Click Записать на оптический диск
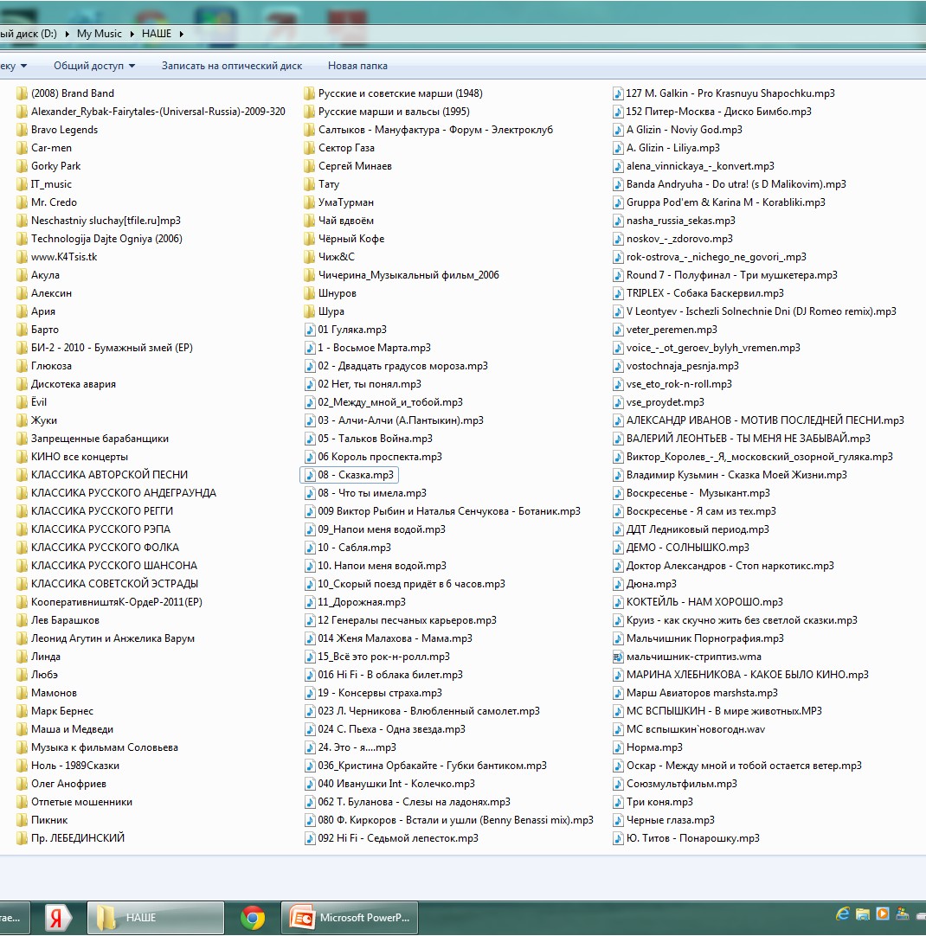Viewport: 926px width, 936px height. [x=232, y=66]
